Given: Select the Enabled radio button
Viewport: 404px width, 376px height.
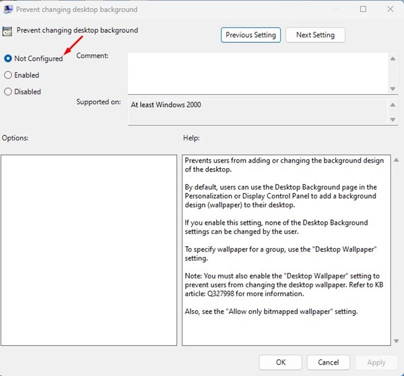Looking at the screenshot, I should pyautogui.click(x=8, y=75).
